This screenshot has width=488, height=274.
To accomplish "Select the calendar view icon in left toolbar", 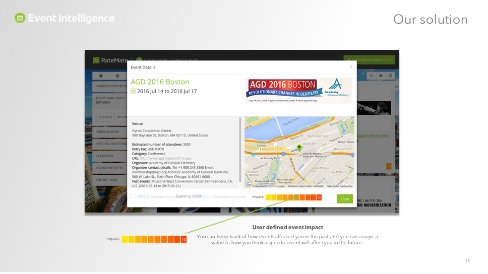I will pyautogui.click(x=117, y=76).
